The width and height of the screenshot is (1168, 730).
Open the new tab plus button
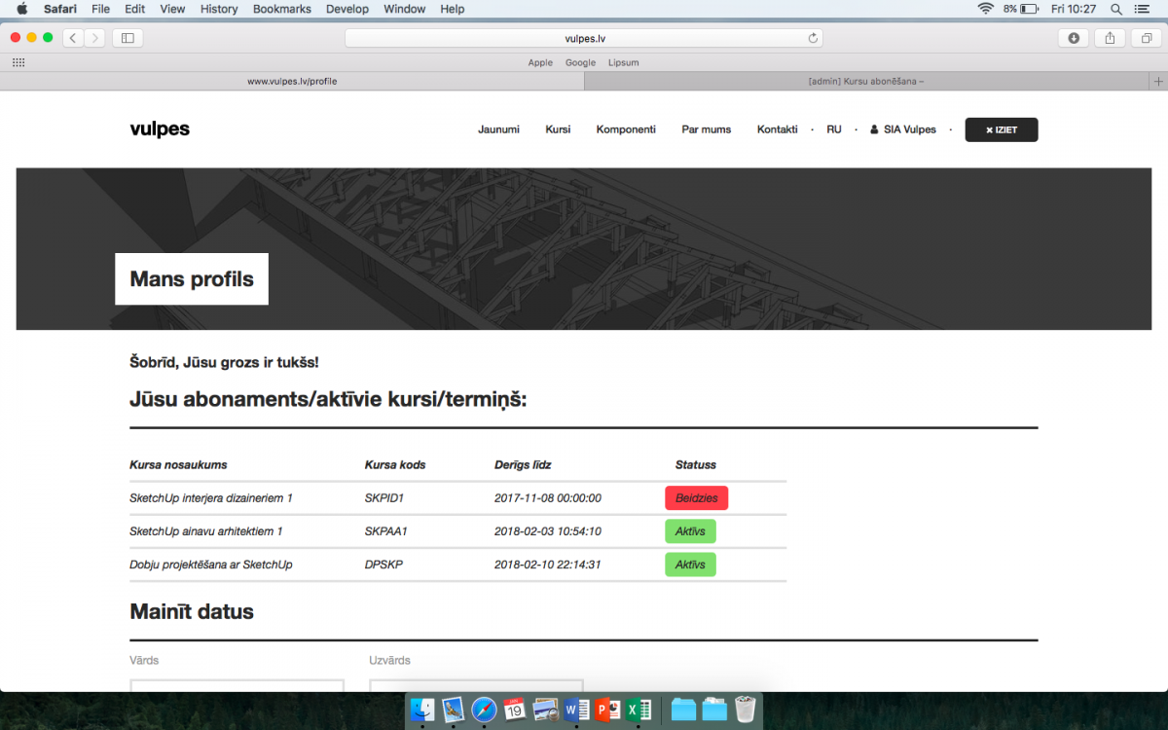click(1157, 81)
